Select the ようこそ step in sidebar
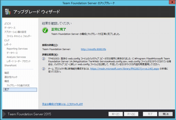Screen dimensions: 176x120 (8, 24)
